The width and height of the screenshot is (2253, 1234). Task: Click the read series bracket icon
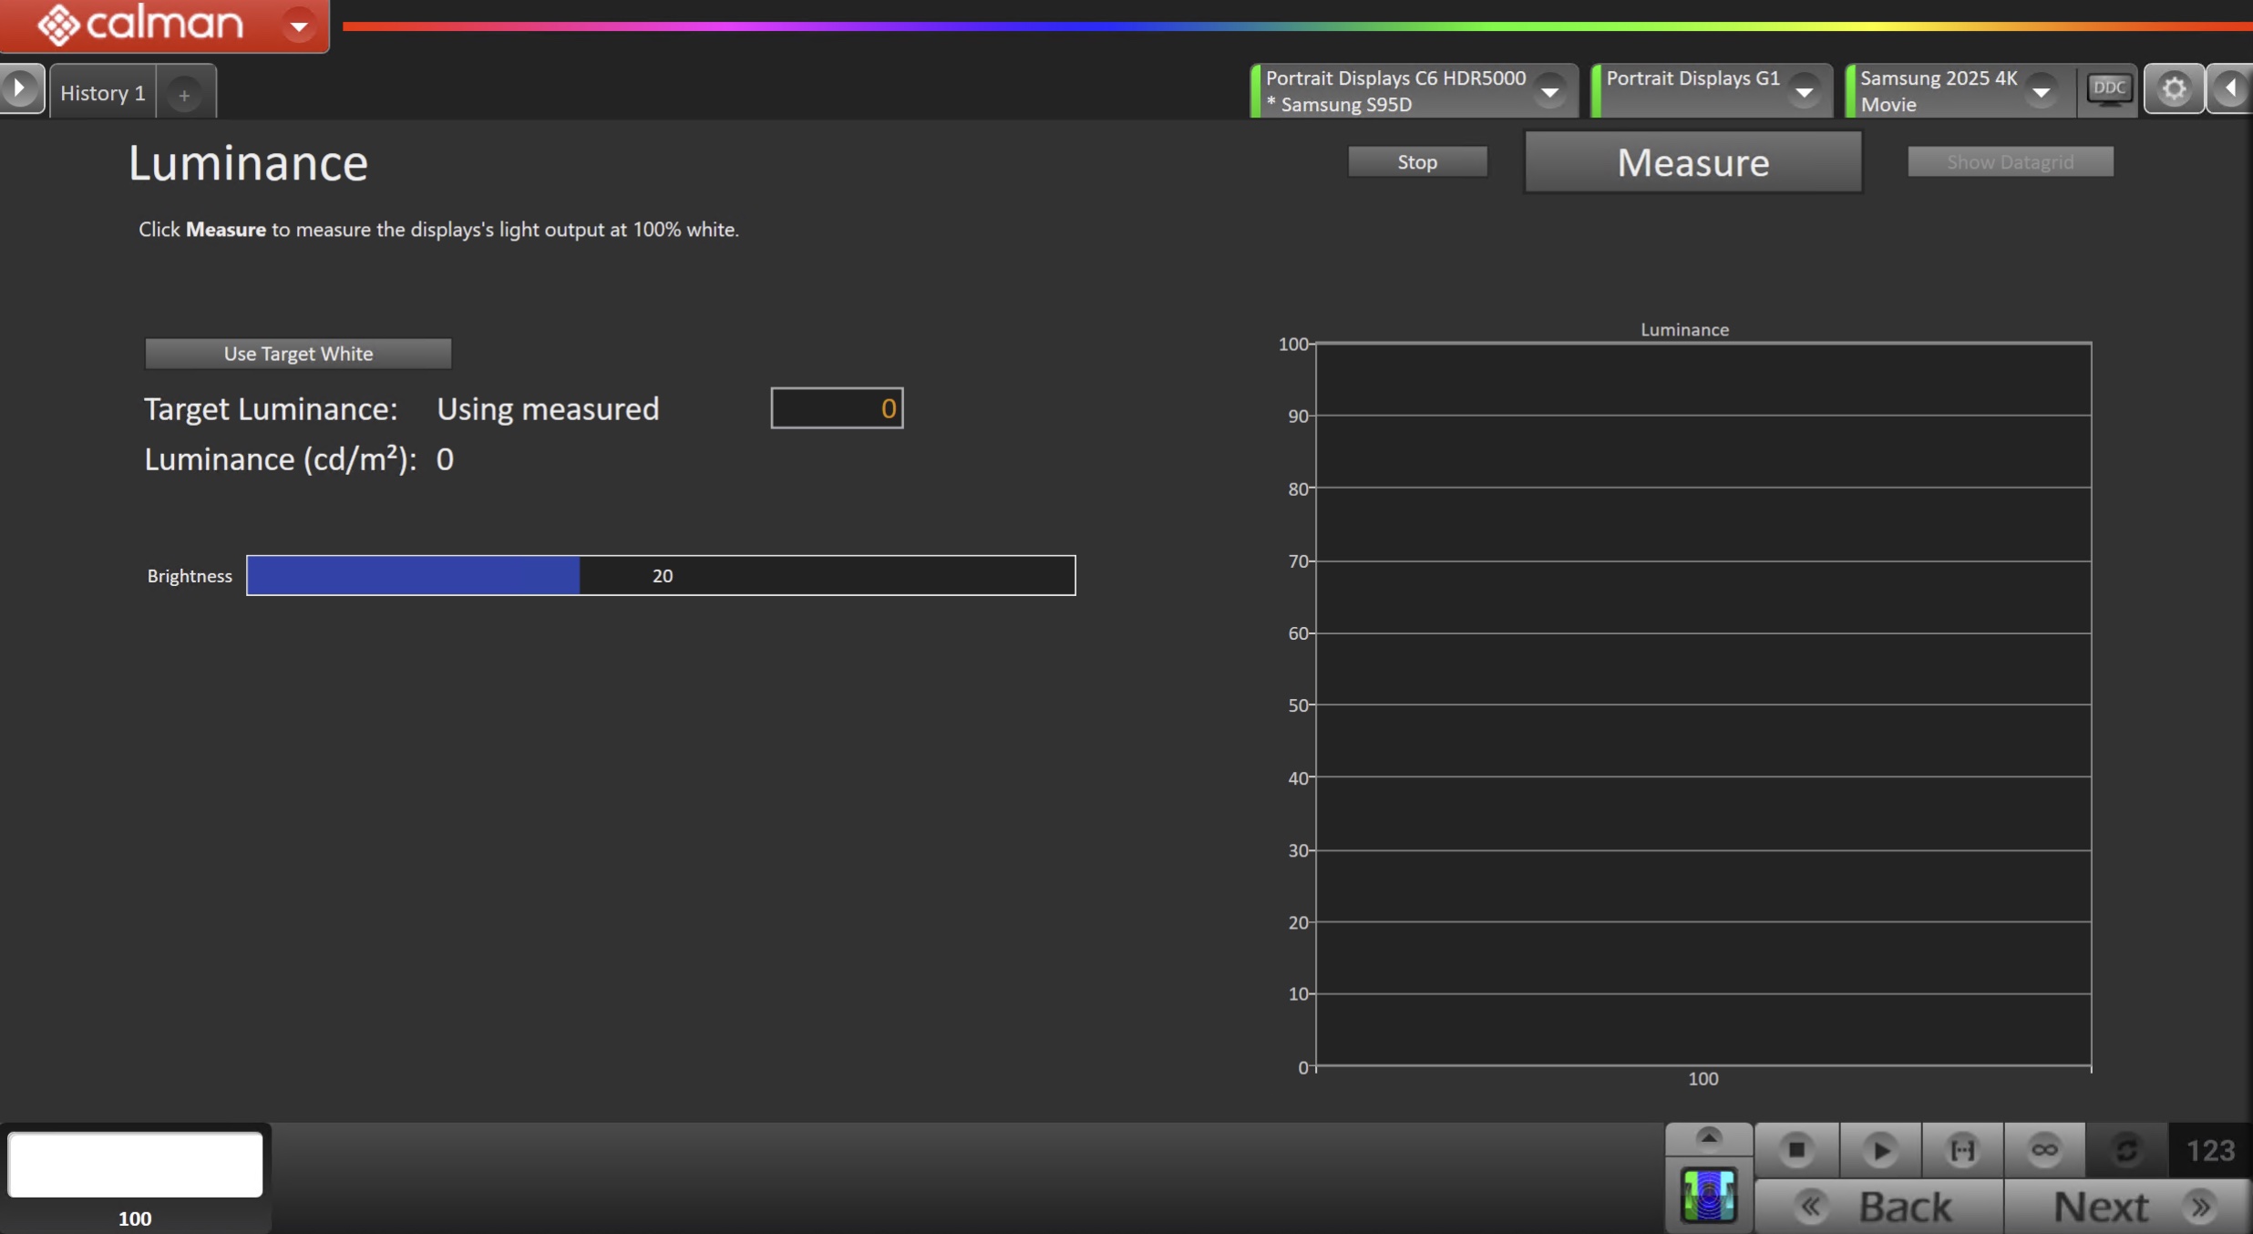tap(1962, 1150)
